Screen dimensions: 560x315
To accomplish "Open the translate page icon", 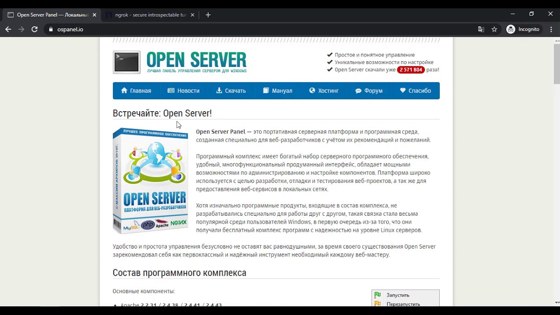I will (481, 29).
